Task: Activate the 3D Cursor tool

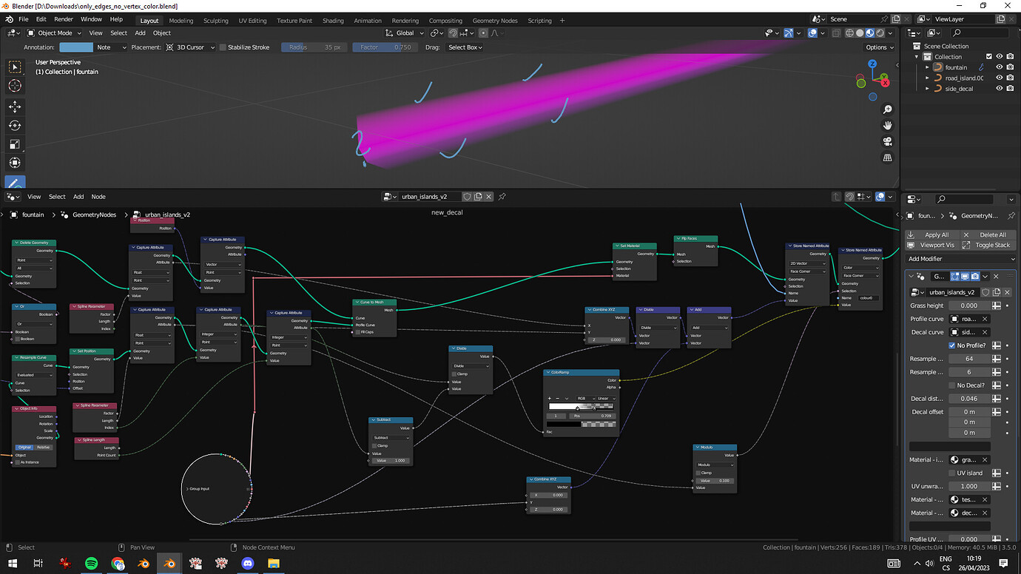Action: 15,87
